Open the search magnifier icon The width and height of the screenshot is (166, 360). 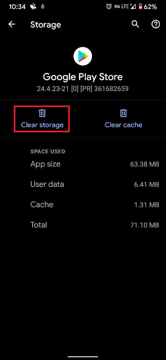tap(135, 24)
